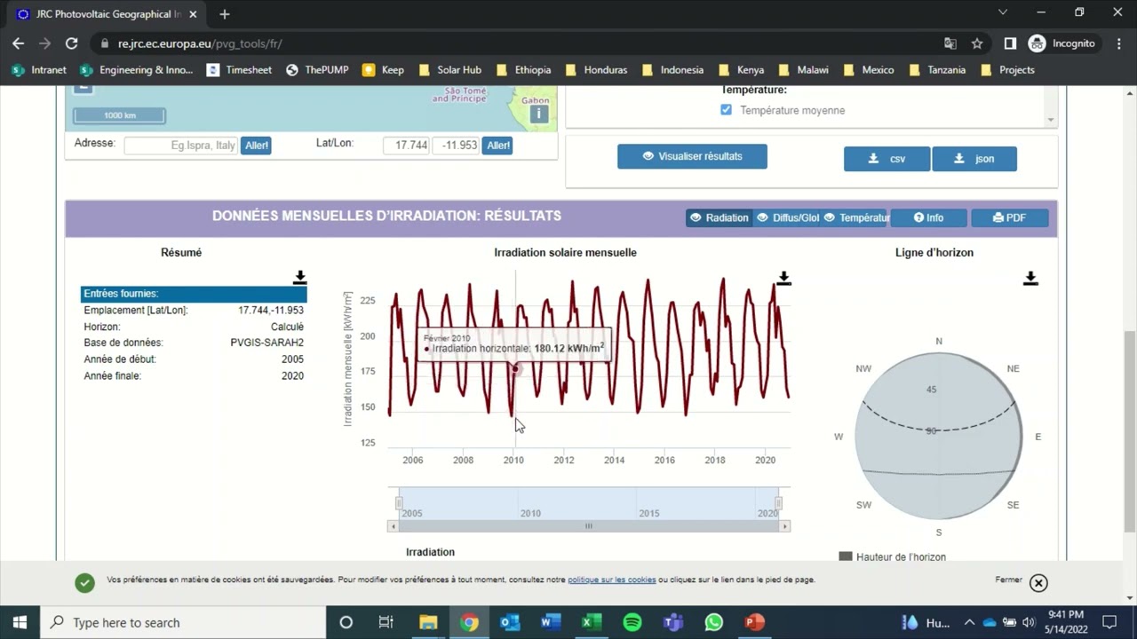Toggle the Température chart view

[855, 217]
